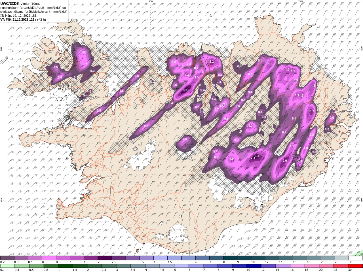Screen dimensions: 363x272
Task: Select the dark teal 8 mm snow legend swatch
Action: coord(230,258)
